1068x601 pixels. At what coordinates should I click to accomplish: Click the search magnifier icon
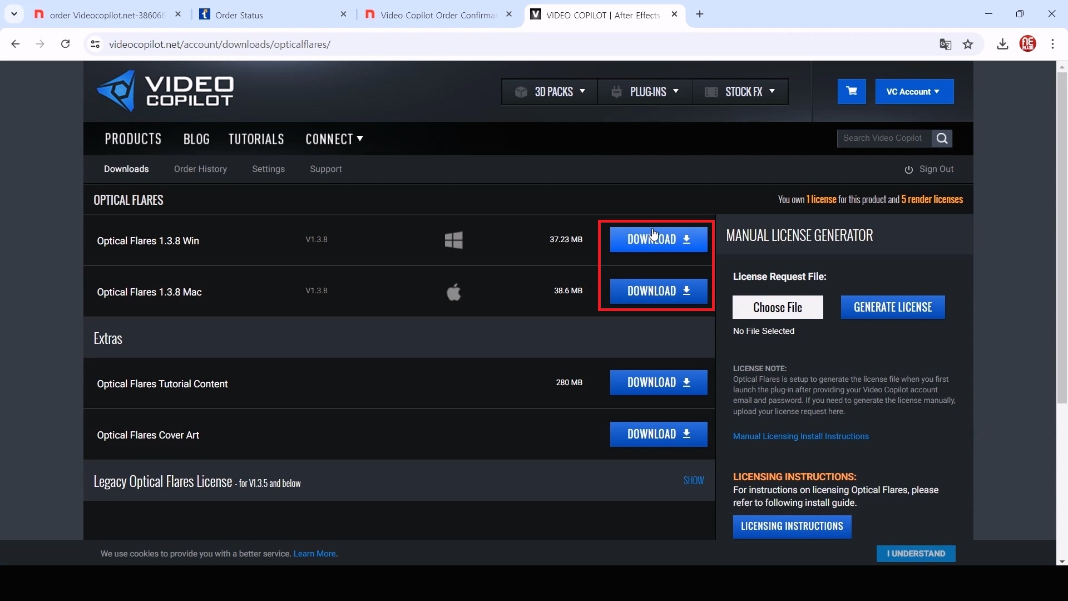942,139
